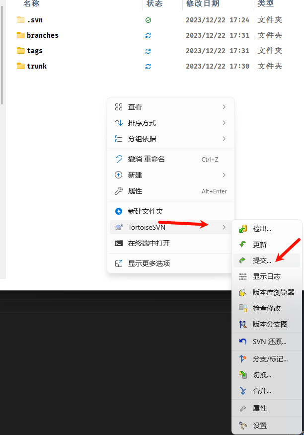304x435 pixels.
Task: Click the 版本库浏览器 repo browser icon
Action: 243,292
